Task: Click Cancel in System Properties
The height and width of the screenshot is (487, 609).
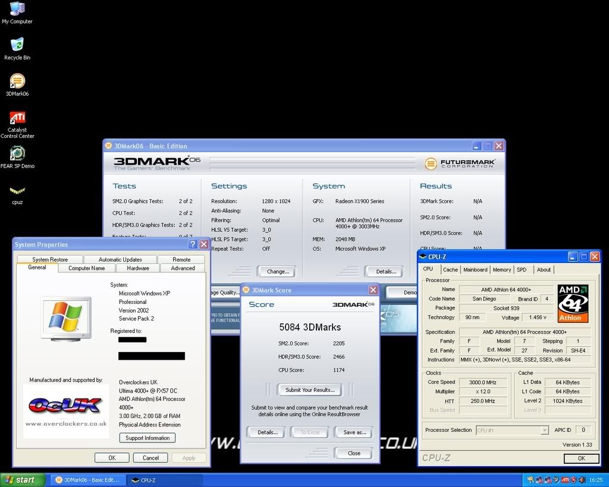Action: pos(150,458)
